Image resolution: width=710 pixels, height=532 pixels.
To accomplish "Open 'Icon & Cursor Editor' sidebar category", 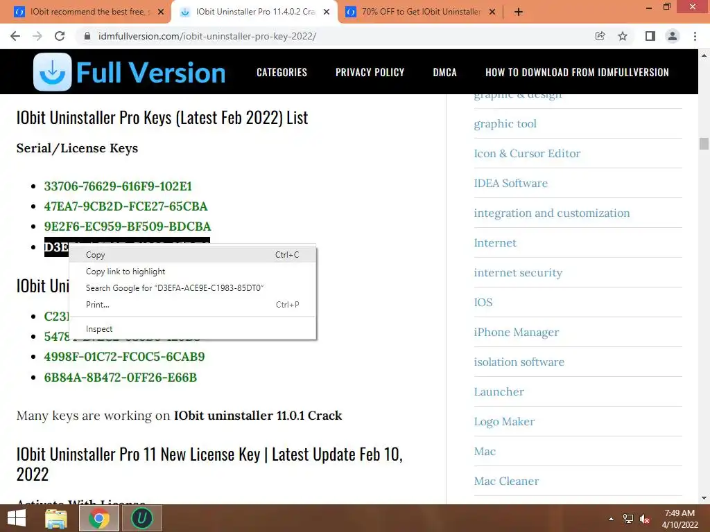I will click(527, 153).
